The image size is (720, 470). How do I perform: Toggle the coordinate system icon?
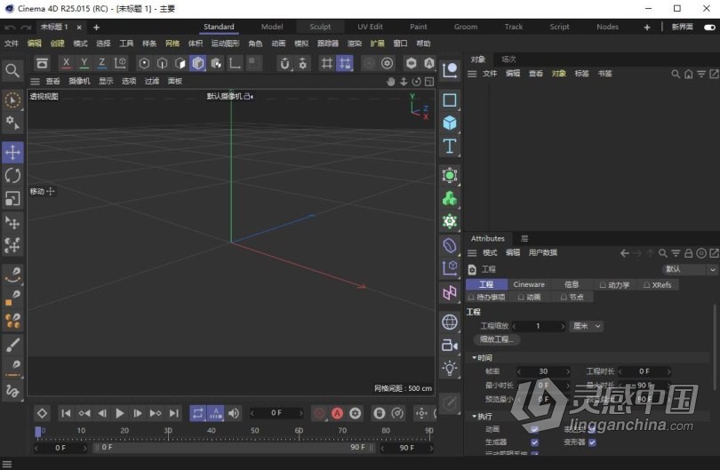(x=120, y=63)
